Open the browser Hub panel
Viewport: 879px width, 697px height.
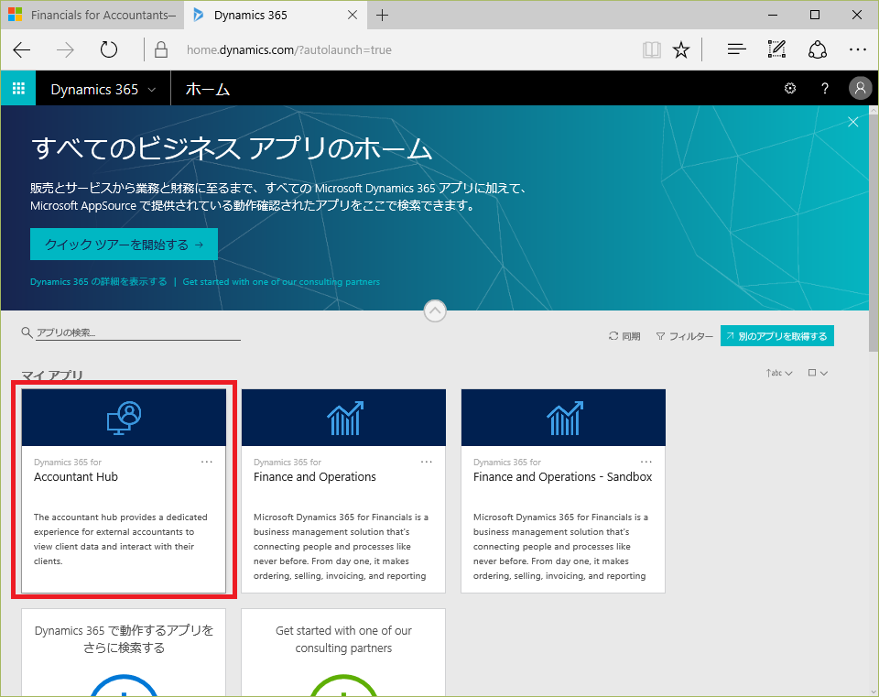pyautogui.click(x=736, y=49)
